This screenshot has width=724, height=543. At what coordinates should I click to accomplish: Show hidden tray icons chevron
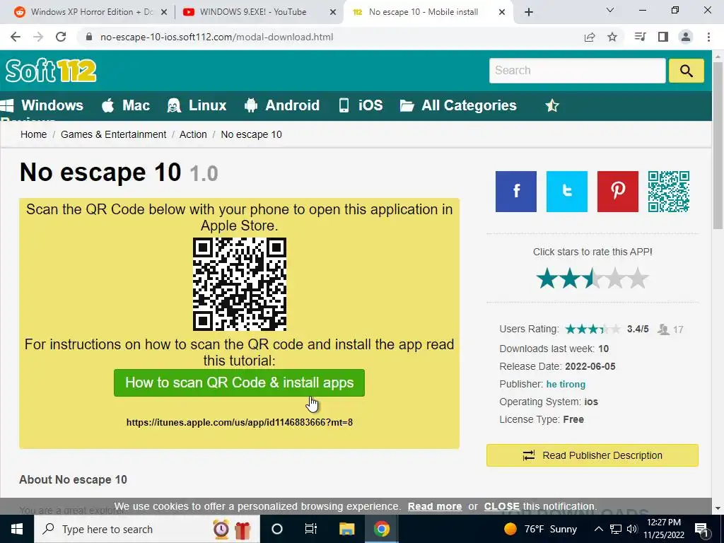click(x=598, y=529)
